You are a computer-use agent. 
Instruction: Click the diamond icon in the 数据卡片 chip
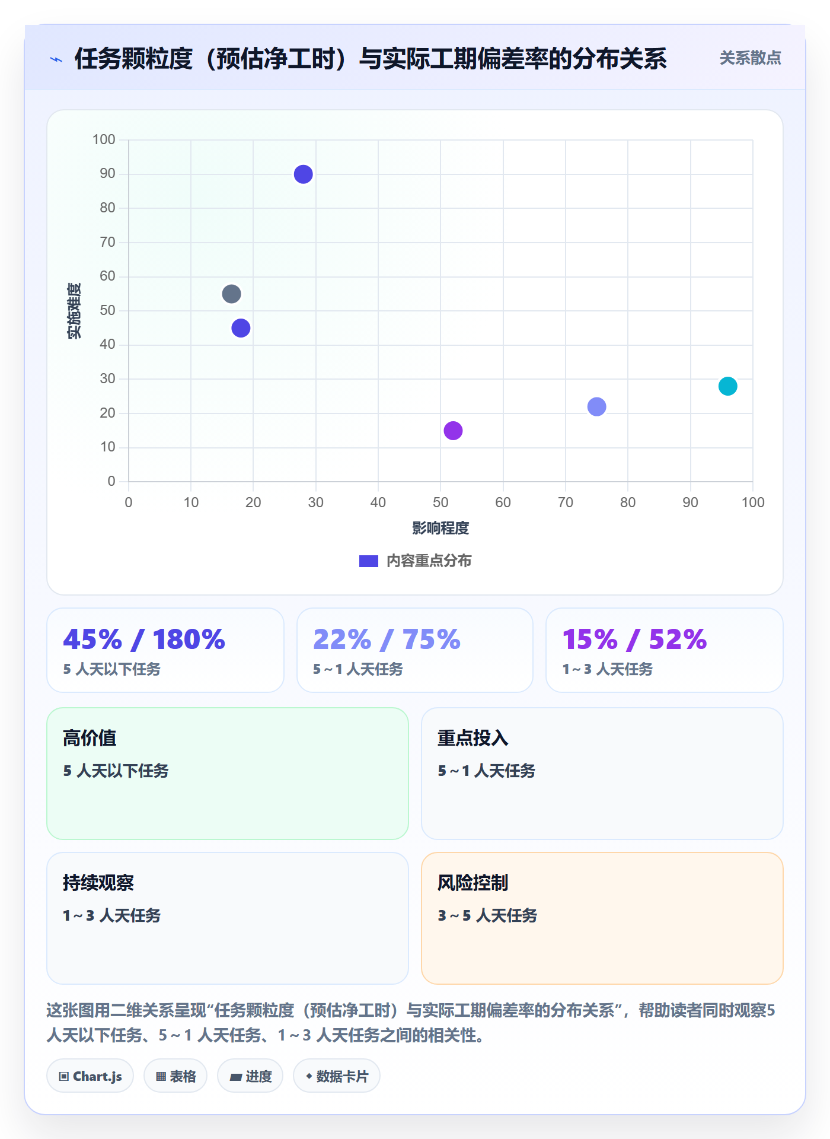point(309,1076)
